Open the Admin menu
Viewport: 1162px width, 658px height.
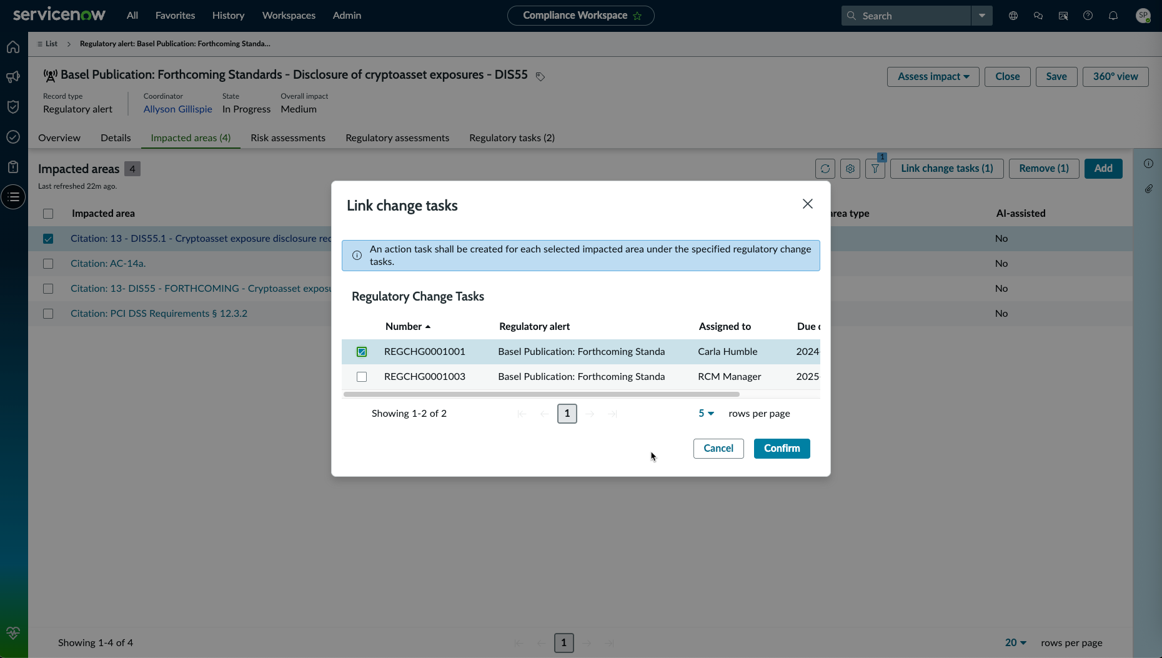click(x=347, y=16)
